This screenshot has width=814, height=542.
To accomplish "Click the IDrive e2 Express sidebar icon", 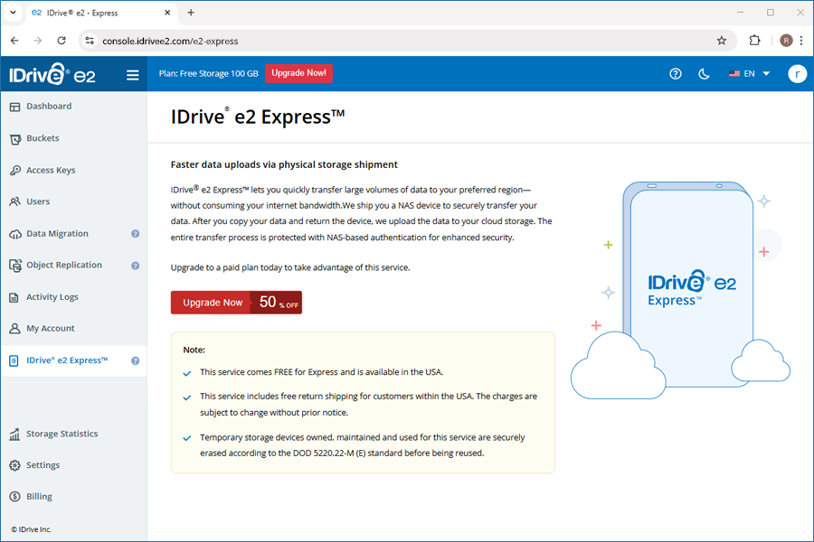I will tap(14, 360).
